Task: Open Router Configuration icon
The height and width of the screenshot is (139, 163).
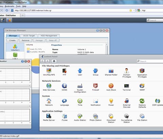Action: 80,88
